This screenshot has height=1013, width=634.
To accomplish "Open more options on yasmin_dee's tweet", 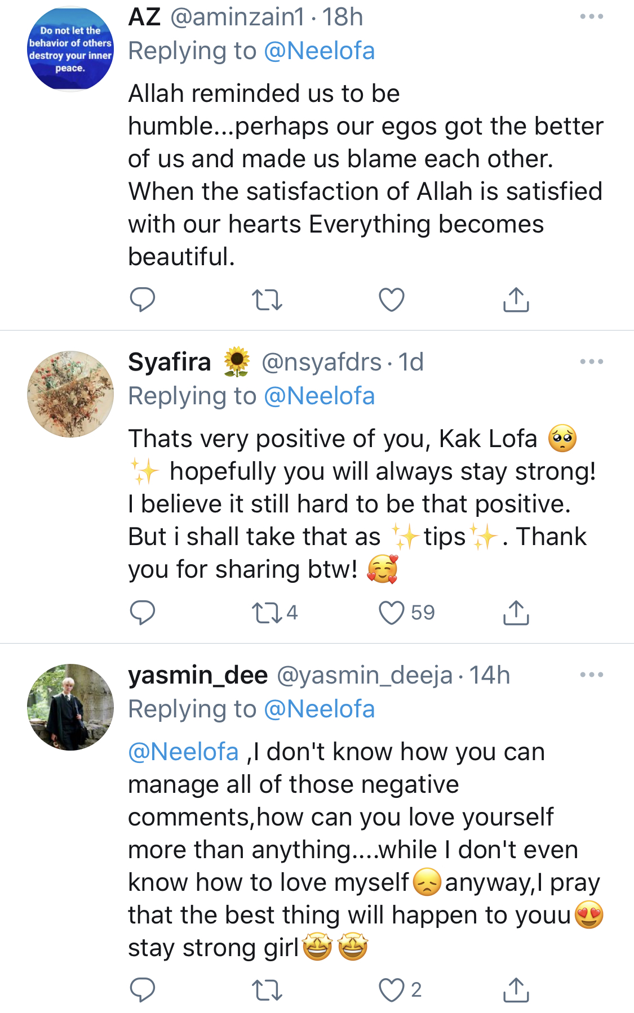I will [x=591, y=675].
